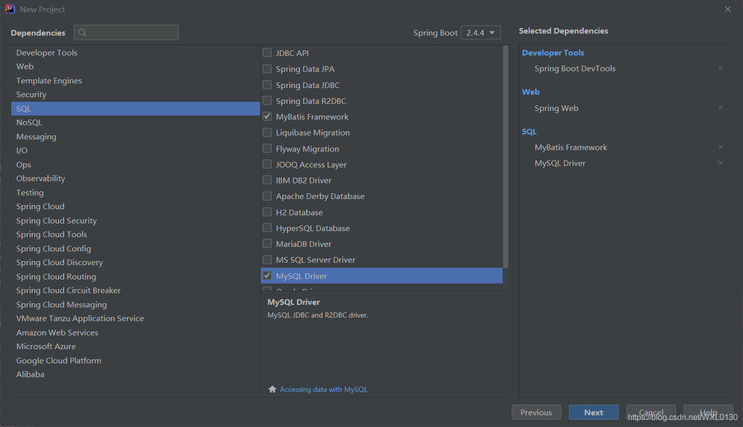This screenshot has height=427, width=743.
Task: Open the Alibaba category
Action: [135, 374]
